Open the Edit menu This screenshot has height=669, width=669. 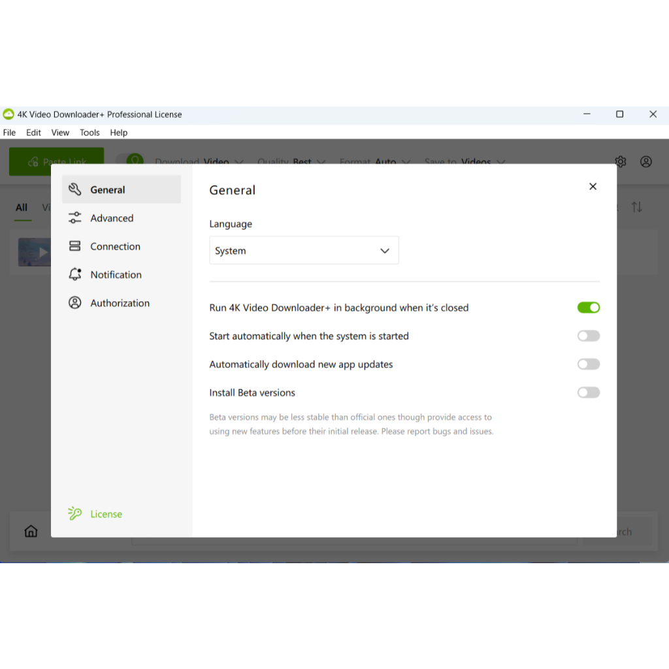point(33,133)
